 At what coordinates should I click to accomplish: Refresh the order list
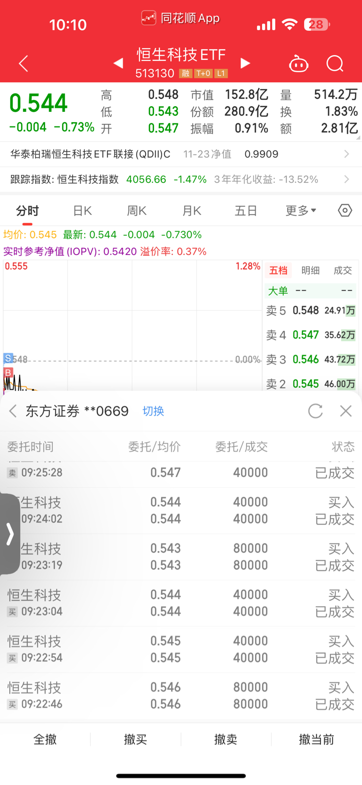pos(315,411)
